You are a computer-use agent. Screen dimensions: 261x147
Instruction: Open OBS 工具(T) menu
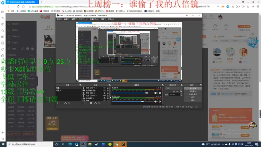click(x=103, y=19)
